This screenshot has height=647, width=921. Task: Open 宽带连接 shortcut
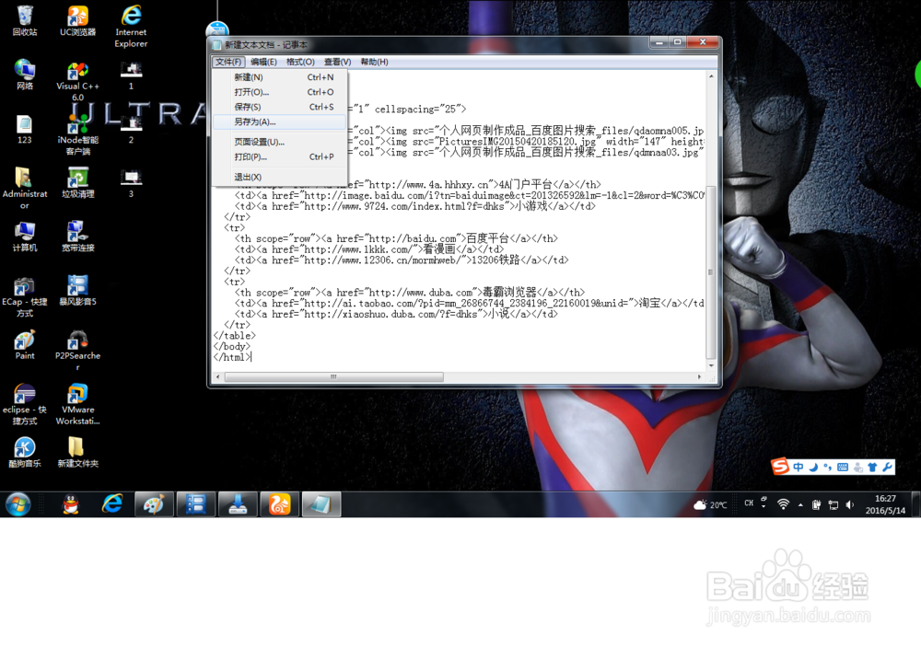tap(77, 237)
